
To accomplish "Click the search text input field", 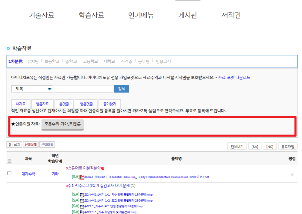I will point(84,89).
